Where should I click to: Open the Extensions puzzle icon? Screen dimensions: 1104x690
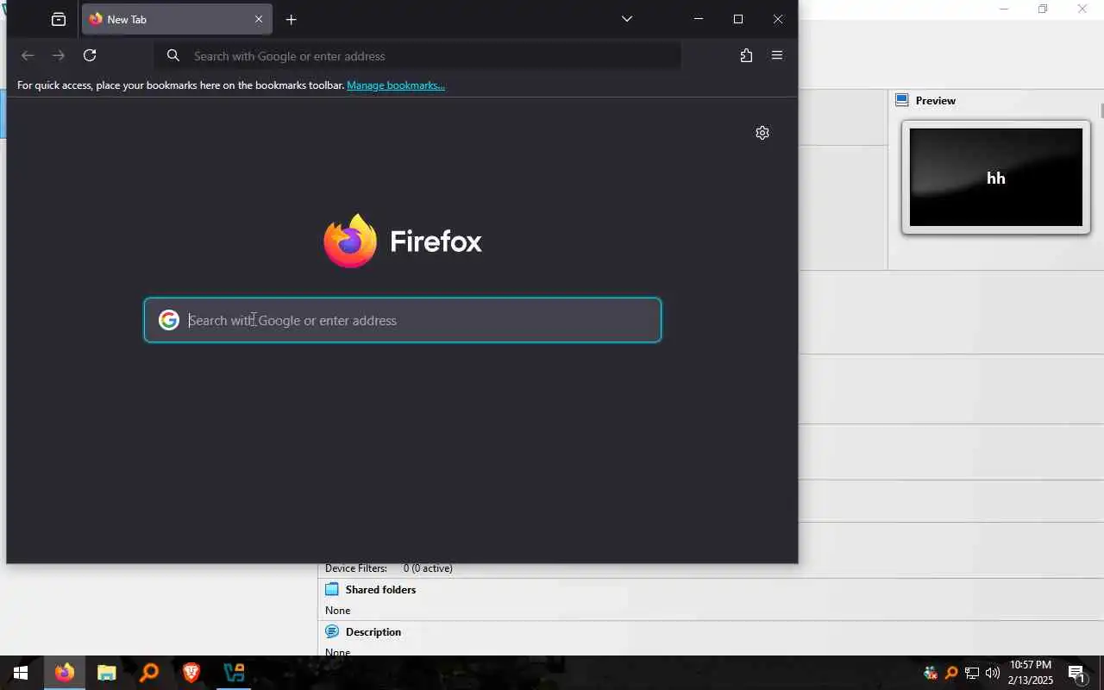[746, 55]
